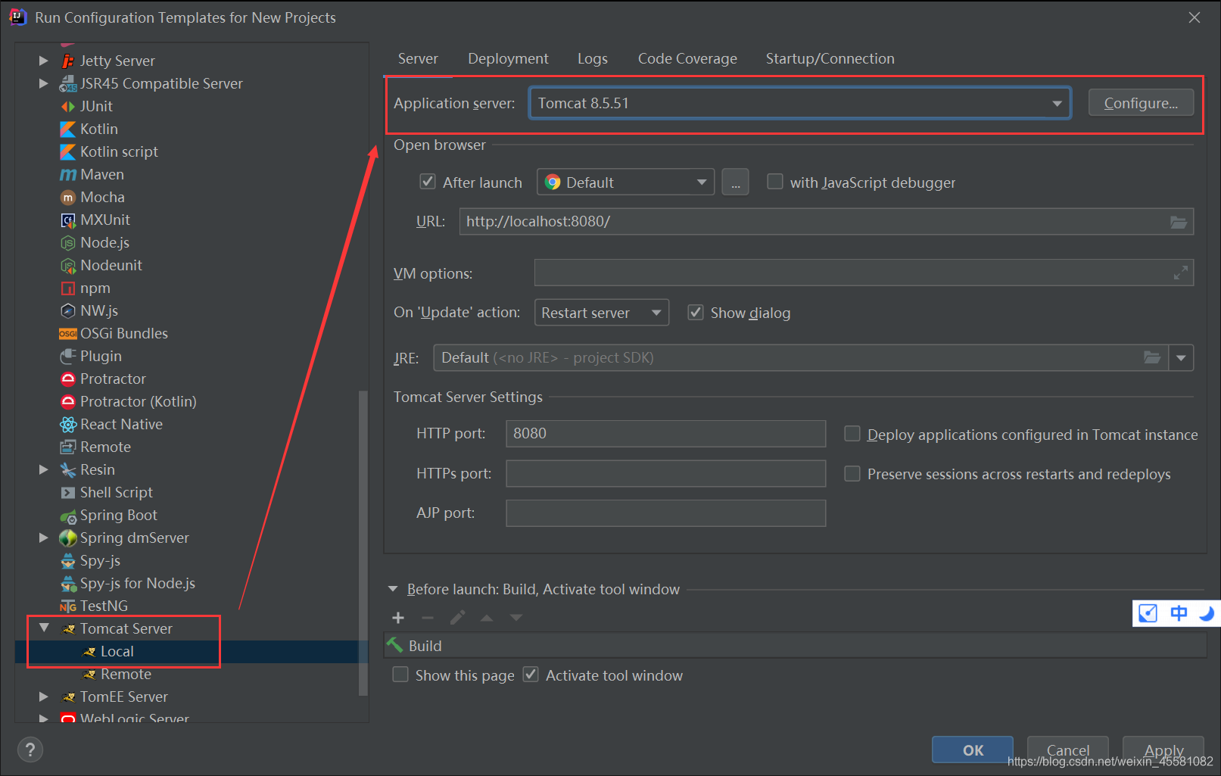Open the Startup/Connection tab

pos(830,58)
